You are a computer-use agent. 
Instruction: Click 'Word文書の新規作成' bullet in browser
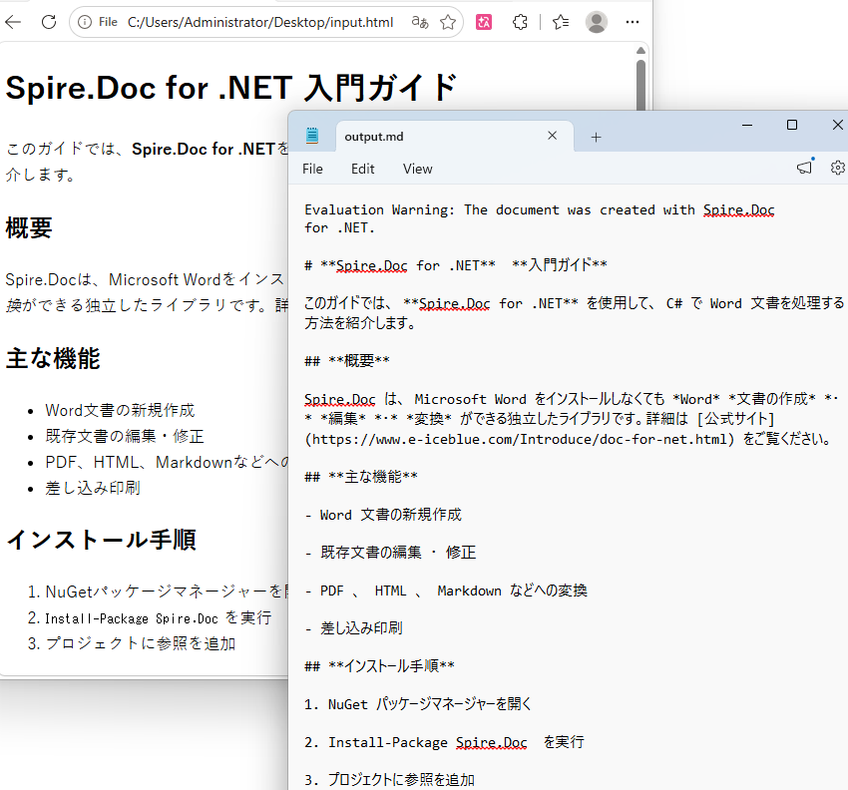pos(120,410)
